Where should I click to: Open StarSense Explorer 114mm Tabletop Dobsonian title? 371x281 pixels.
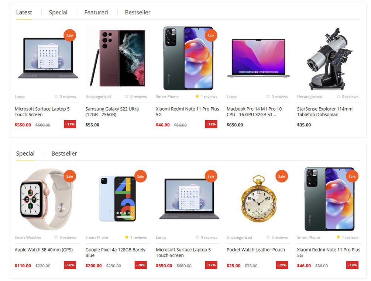(324, 111)
